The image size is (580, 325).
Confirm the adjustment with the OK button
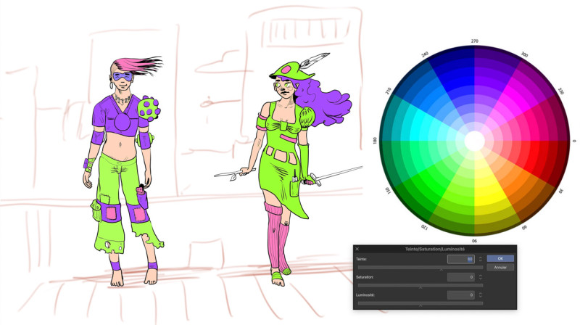point(500,258)
